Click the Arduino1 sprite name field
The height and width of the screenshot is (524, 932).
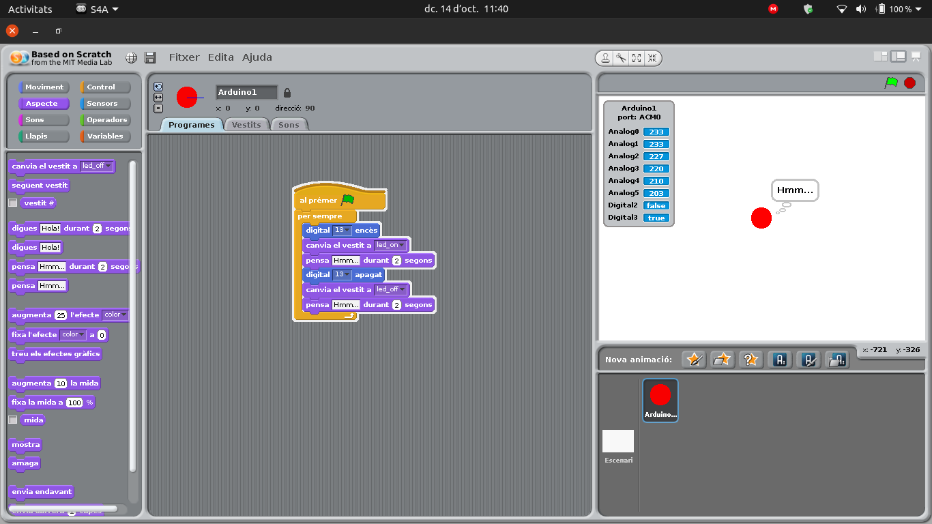click(x=247, y=92)
